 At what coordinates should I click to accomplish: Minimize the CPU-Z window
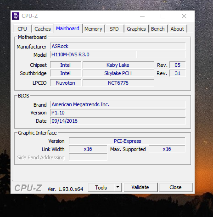(x=142, y=16)
